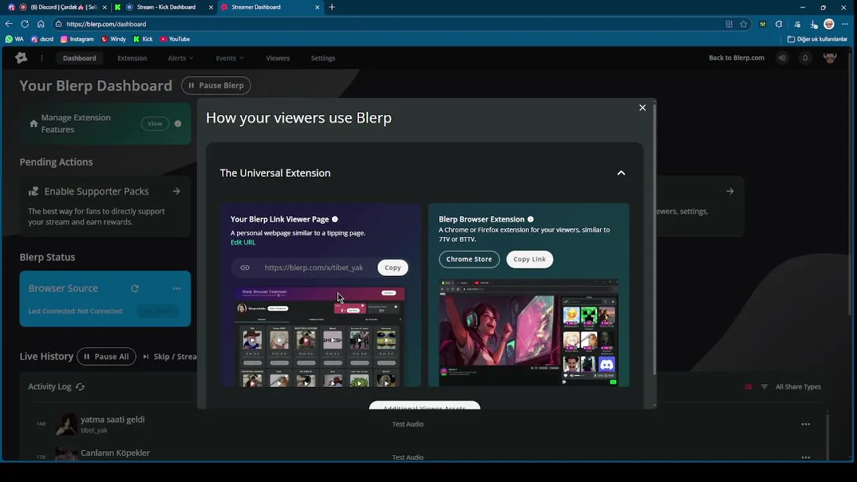Click the Edit URL link
The width and height of the screenshot is (857, 482).
point(243,242)
